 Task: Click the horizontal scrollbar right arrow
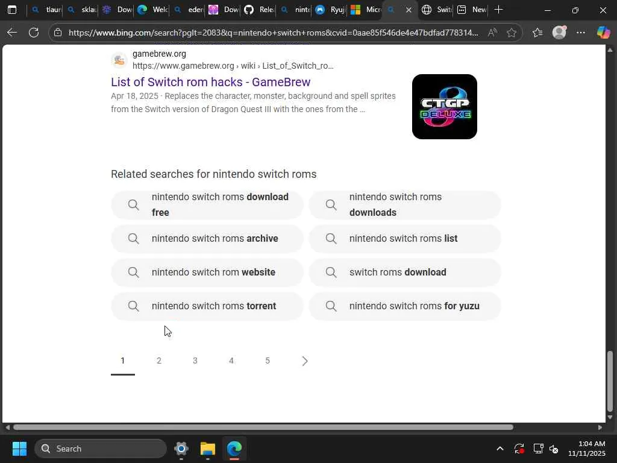[x=600, y=427]
